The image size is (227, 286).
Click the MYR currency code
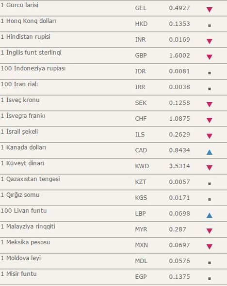[x=141, y=229]
